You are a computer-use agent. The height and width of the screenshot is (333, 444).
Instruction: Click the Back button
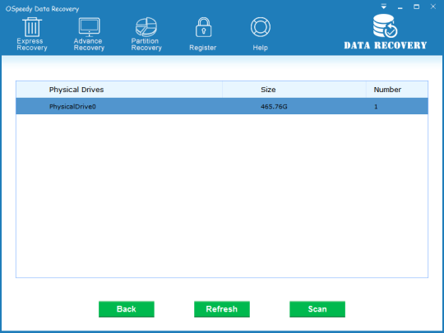point(127,309)
